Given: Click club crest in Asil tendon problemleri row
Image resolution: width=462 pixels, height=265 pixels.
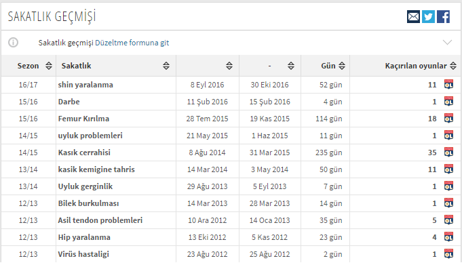Looking at the screenshot, I should (x=448, y=220).
